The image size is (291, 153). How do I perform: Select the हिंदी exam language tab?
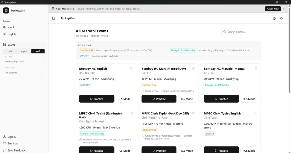click(11, 51)
